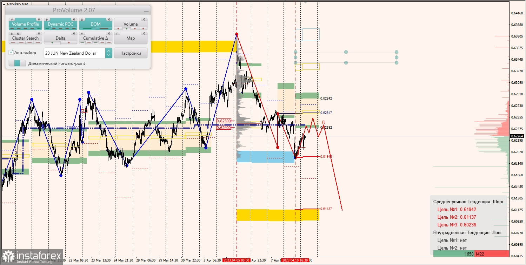
Task: Click Внутридневная Тенденция: Лонг label
Action: pos(467,232)
